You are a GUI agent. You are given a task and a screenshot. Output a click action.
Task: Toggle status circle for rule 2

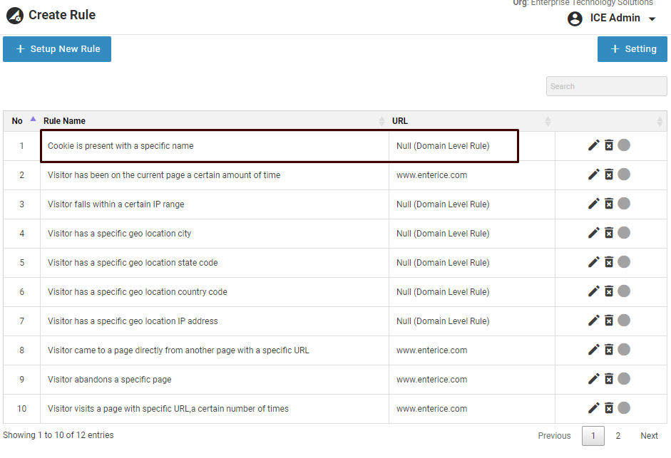(624, 175)
